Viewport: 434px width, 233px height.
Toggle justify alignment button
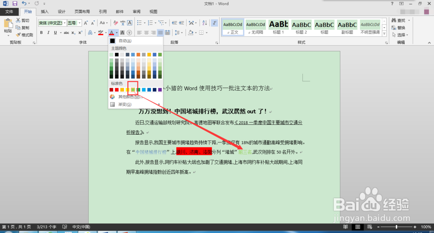[x=160, y=32]
